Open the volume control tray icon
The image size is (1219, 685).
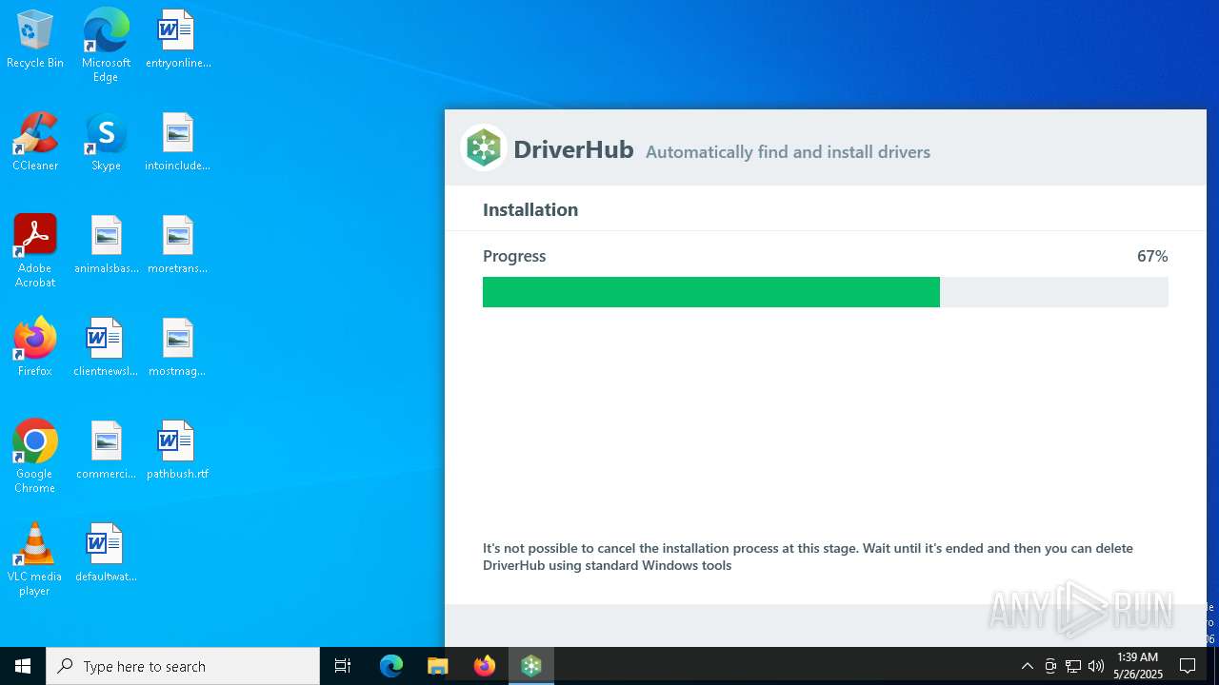(x=1096, y=666)
